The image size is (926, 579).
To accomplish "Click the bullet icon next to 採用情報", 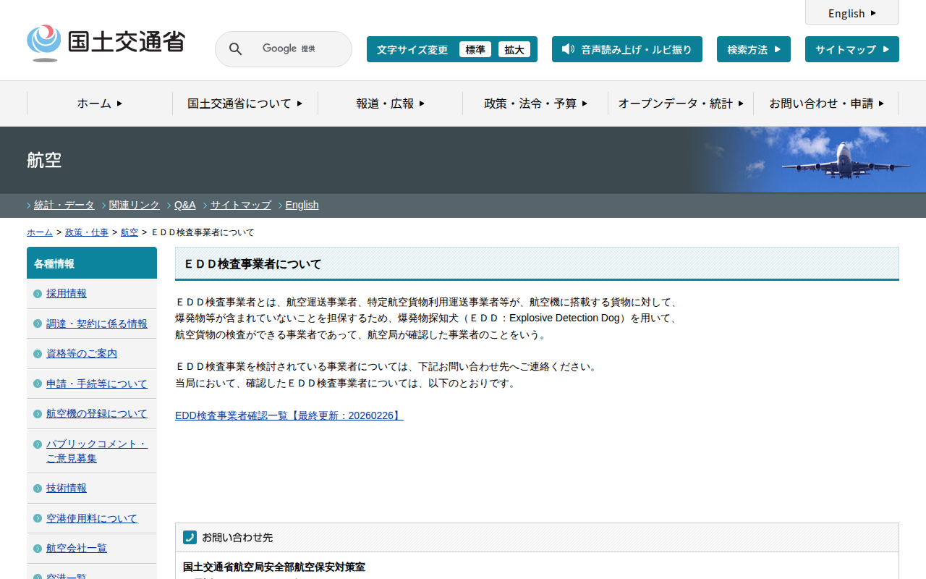I will [x=38, y=294].
